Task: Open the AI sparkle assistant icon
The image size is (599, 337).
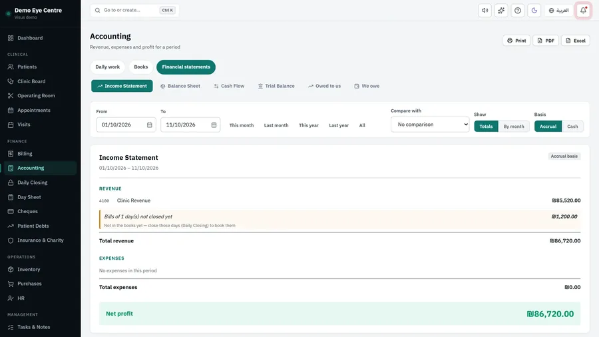Action: point(501,10)
